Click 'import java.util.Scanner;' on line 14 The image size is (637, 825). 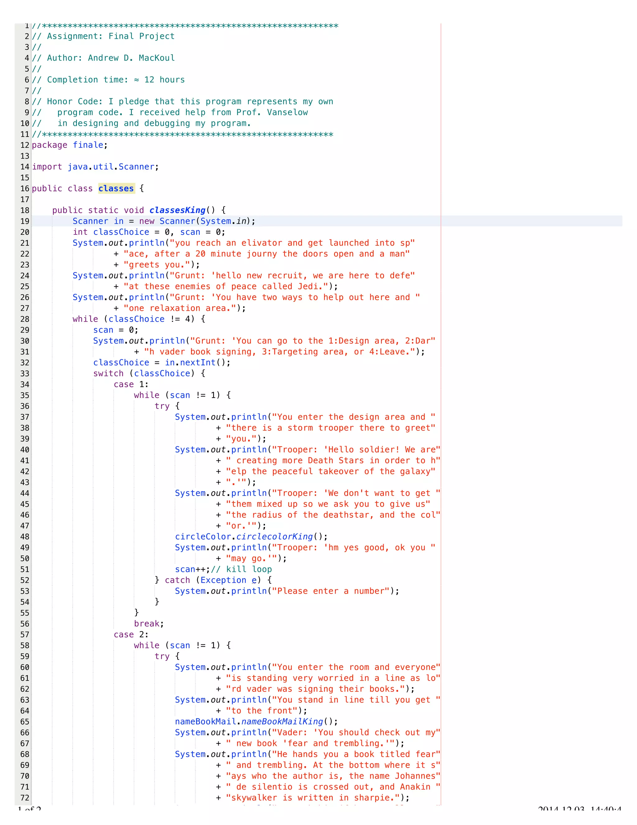(95, 167)
